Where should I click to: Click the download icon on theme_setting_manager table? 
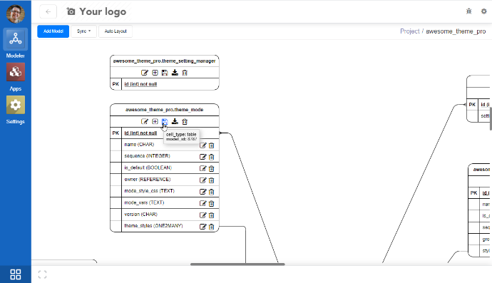click(x=175, y=73)
